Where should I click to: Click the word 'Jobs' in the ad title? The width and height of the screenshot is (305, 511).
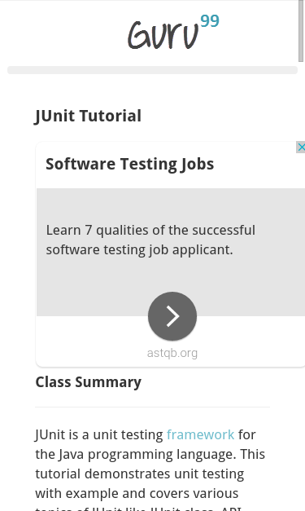pyautogui.click(x=196, y=164)
